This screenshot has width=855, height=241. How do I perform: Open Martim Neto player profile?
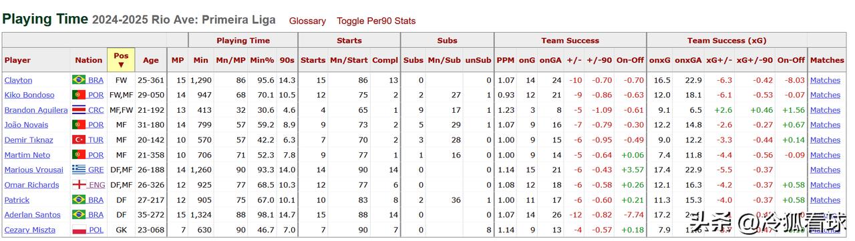[x=27, y=155]
